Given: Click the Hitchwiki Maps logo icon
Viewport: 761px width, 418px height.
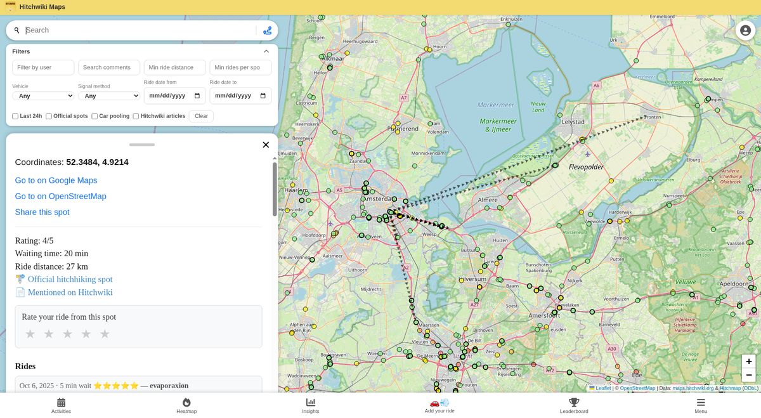Looking at the screenshot, I should [x=10, y=7].
